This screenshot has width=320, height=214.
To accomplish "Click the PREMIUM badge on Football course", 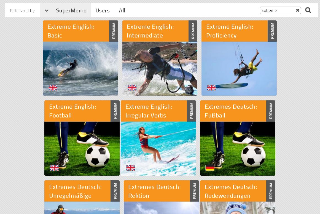I will click(115, 111).
